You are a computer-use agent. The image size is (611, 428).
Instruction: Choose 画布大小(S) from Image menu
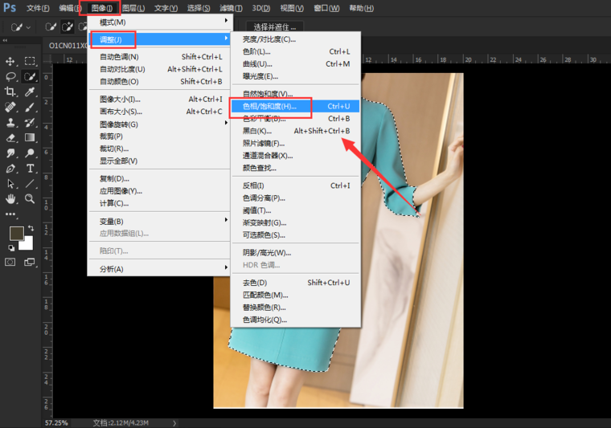tap(160, 112)
